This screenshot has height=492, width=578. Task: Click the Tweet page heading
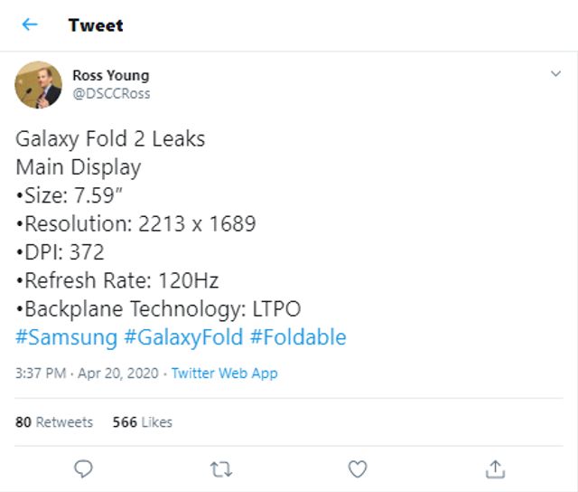96,24
